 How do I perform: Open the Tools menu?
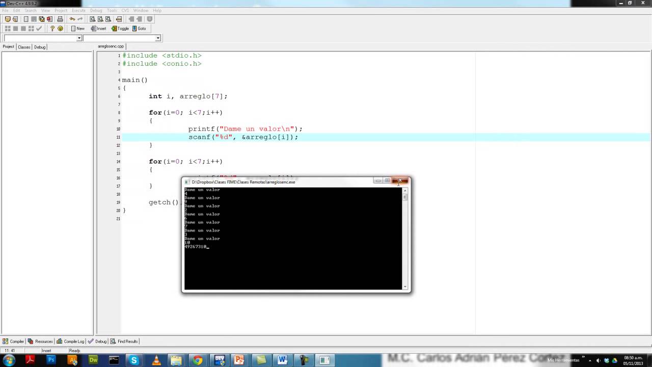point(112,10)
